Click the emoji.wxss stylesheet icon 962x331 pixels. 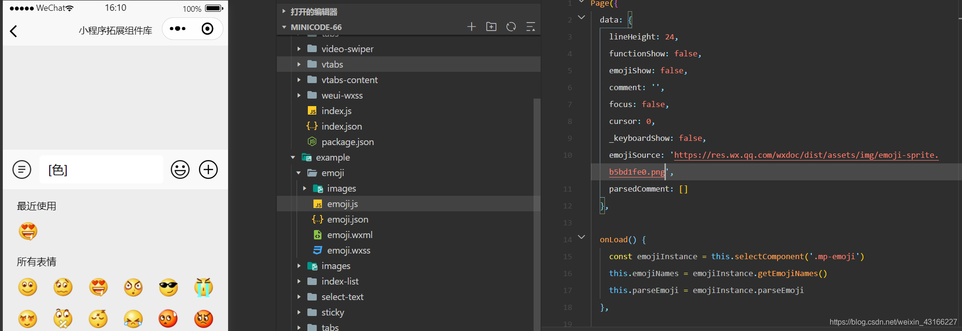318,250
